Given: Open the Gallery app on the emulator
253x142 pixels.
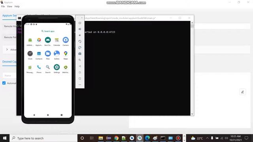Looking at the screenshot, I should (x=57, y=54).
